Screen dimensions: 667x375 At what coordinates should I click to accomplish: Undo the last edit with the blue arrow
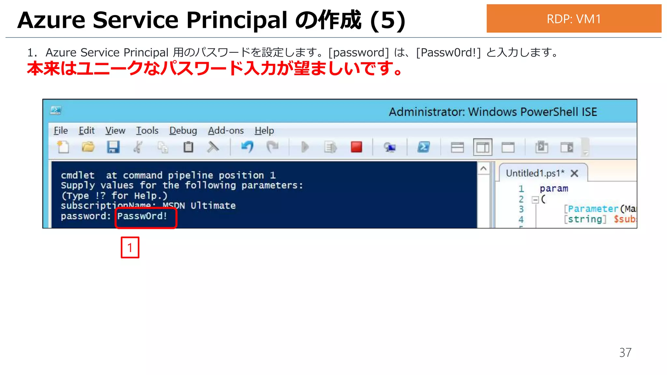[x=247, y=147]
